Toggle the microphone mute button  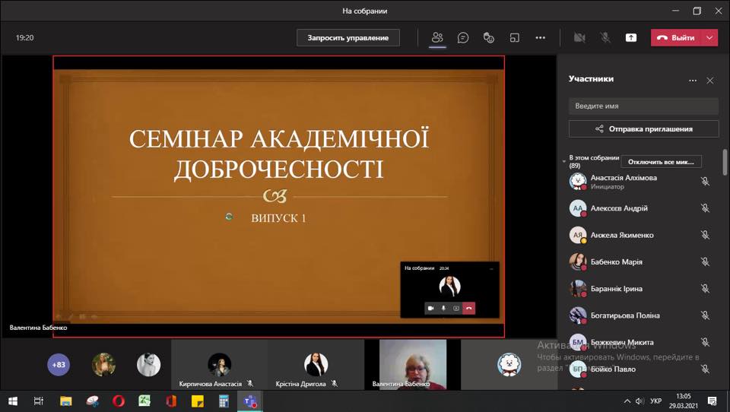[605, 38]
